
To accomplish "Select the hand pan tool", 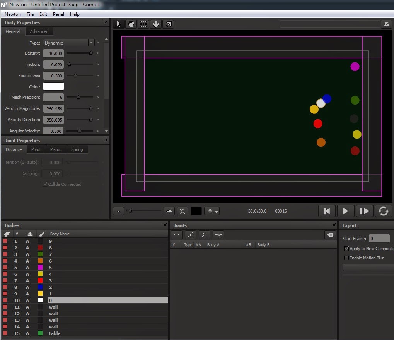I will (131, 24).
